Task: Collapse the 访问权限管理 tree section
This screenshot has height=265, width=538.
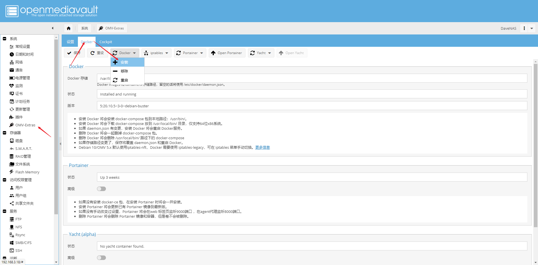Action: click(4, 180)
